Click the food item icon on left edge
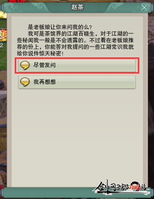154x199 pixels. point(3,35)
